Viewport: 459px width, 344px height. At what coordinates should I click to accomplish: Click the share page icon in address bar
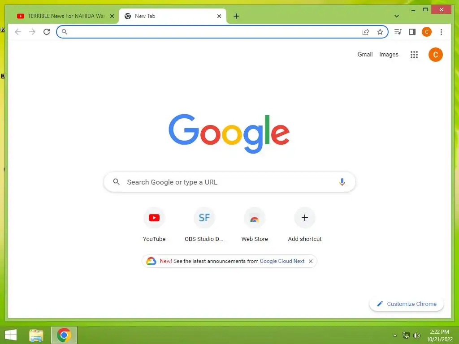(366, 32)
